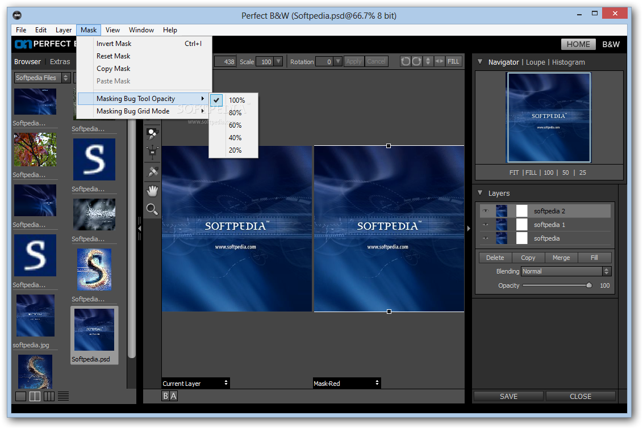
Task: Select the zoom magnifier tool
Action: click(152, 209)
